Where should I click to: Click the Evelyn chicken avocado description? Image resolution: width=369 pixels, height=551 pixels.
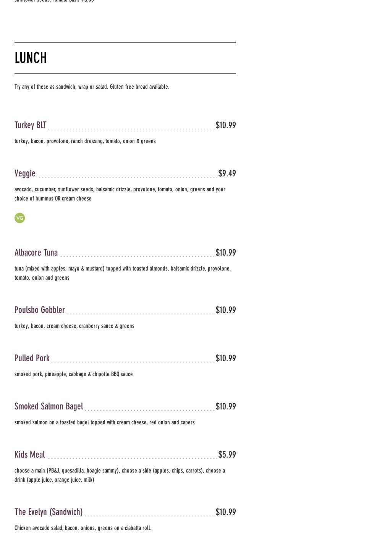(83, 528)
